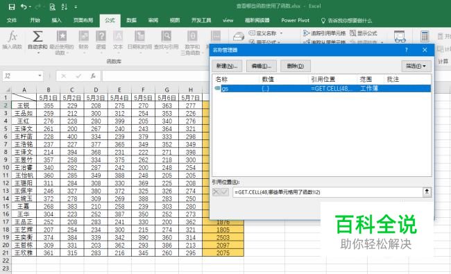
Task: Open the Math & Trig functions icon
Action: pos(192,37)
